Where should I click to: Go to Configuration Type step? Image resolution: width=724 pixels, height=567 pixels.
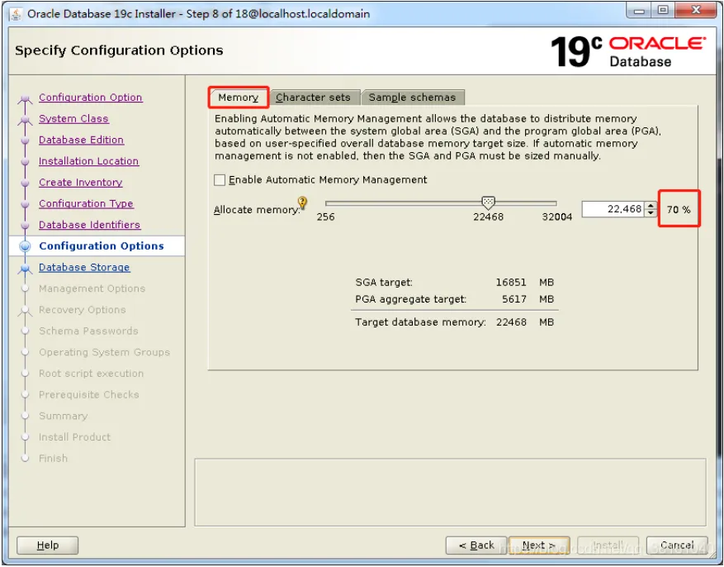coord(86,204)
